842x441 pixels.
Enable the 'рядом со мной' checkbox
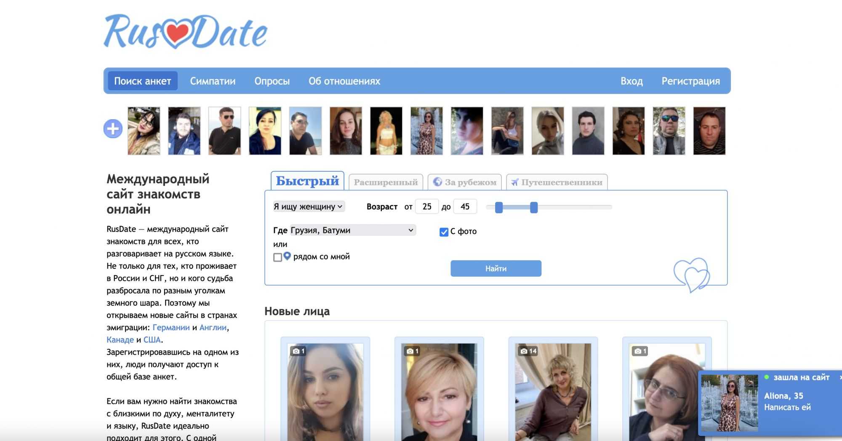click(x=277, y=257)
